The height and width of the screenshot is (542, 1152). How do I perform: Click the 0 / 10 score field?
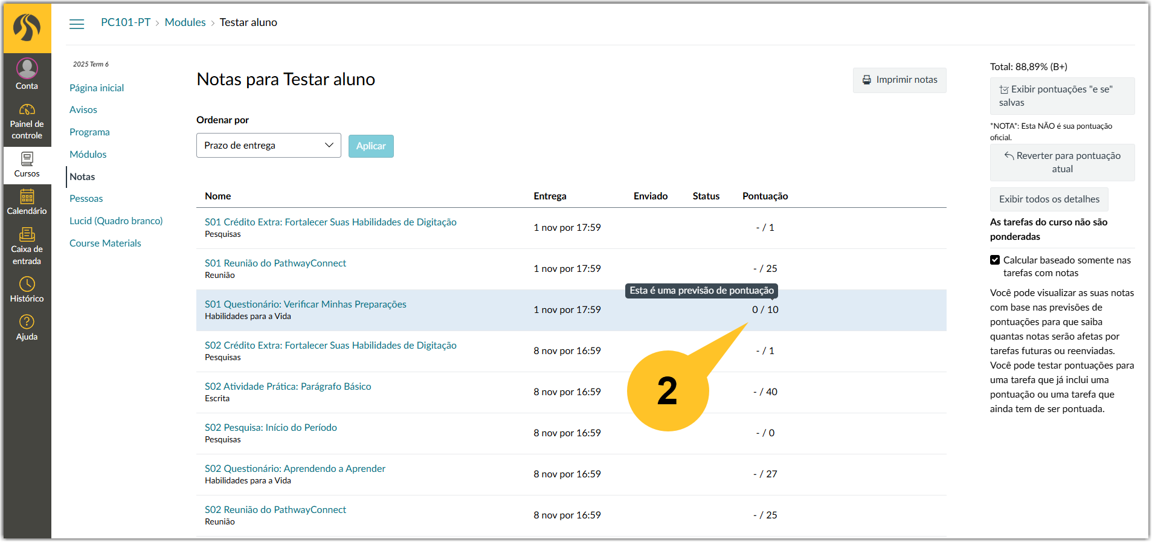click(765, 309)
